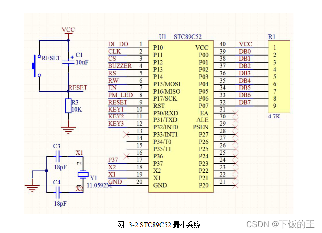
Task: Select the P00 pin name
Action: (x=204, y=55)
